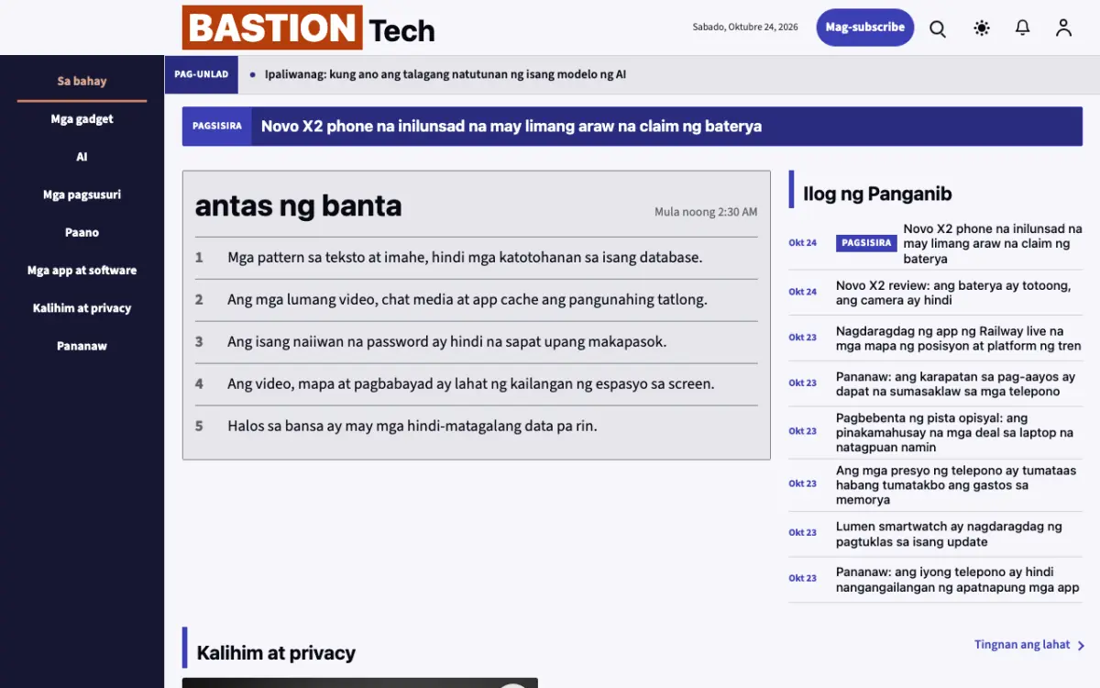Open Kalihim at privacy in sidebar
This screenshot has height=688, width=1100.
click(x=82, y=308)
